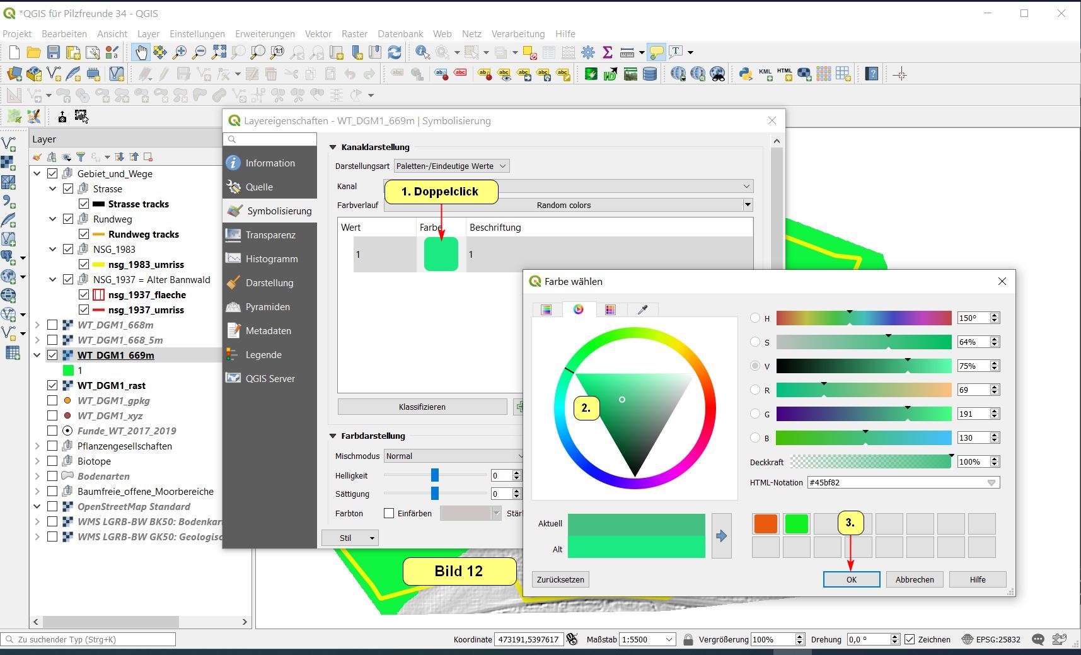Image resolution: width=1081 pixels, height=655 pixels.
Task: Open the Raster menu
Action: click(354, 34)
